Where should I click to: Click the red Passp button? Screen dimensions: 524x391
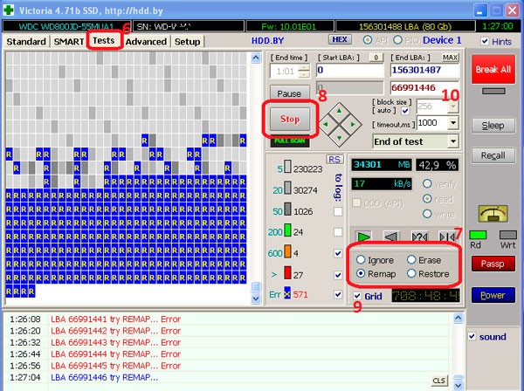(x=493, y=264)
